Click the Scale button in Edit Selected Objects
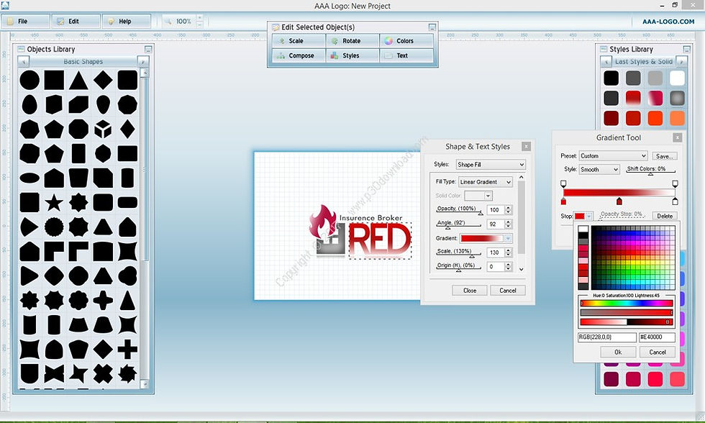705x423 pixels. [299, 41]
